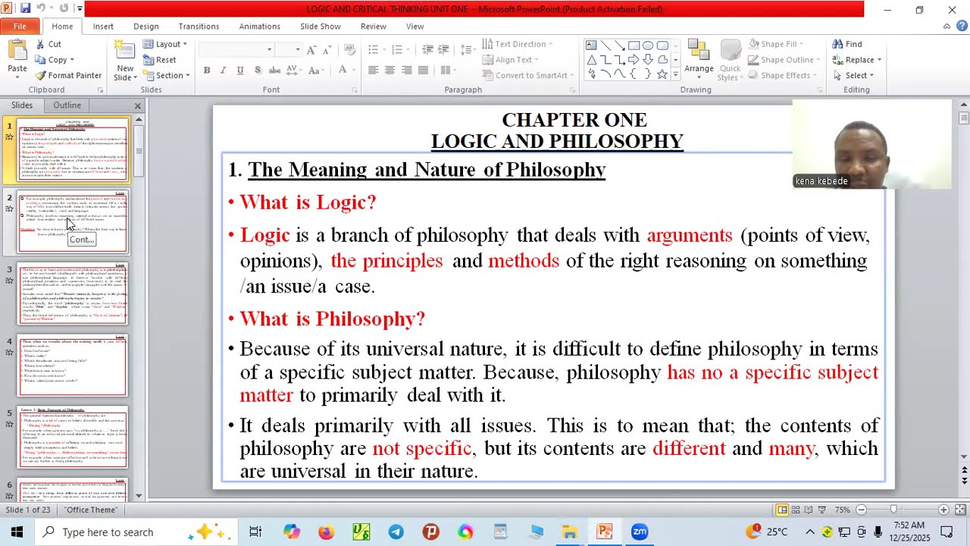Fit slide to current window
This screenshot has width=970, height=546.
pos(960,510)
